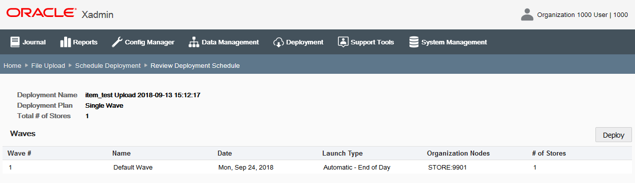Click the Deployment Name label
The height and width of the screenshot is (183, 635).
(47, 95)
